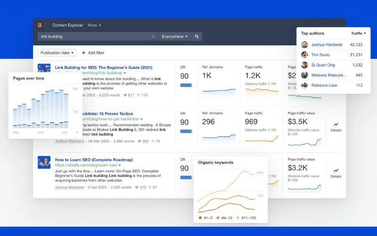Click Tim Soulo's avatar picture

point(304,55)
